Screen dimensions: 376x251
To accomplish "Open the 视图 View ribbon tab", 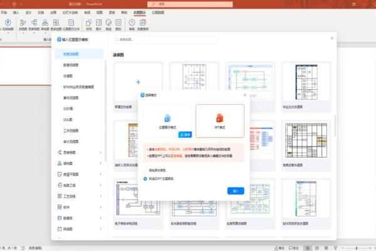I will pos(99,13).
